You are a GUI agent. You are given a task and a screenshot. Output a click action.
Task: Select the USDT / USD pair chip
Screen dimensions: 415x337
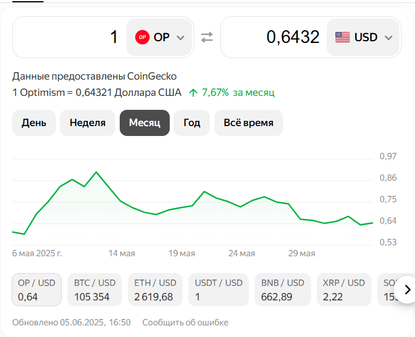(x=219, y=290)
